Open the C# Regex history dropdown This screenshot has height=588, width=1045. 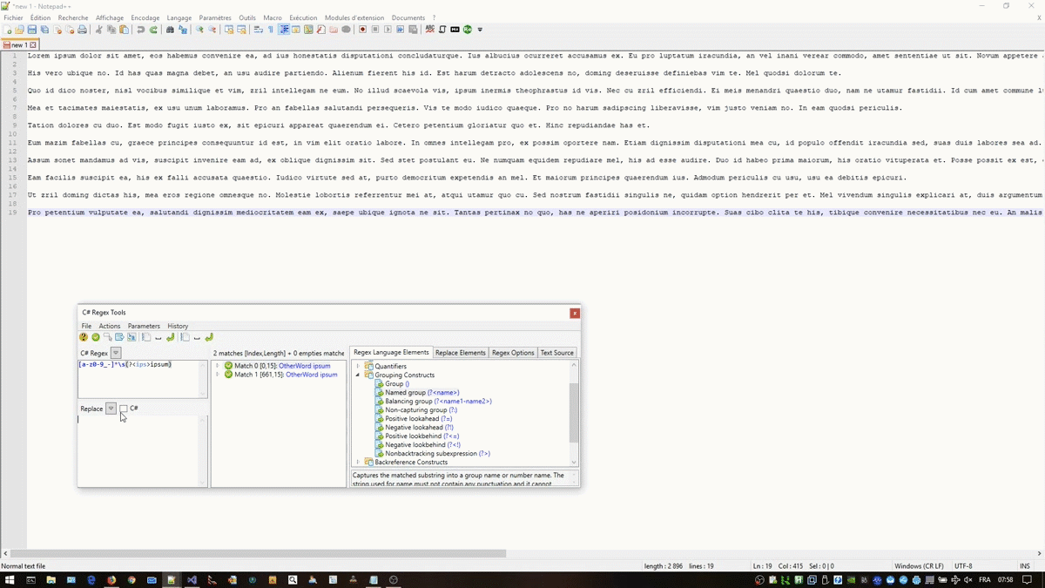click(116, 353)
